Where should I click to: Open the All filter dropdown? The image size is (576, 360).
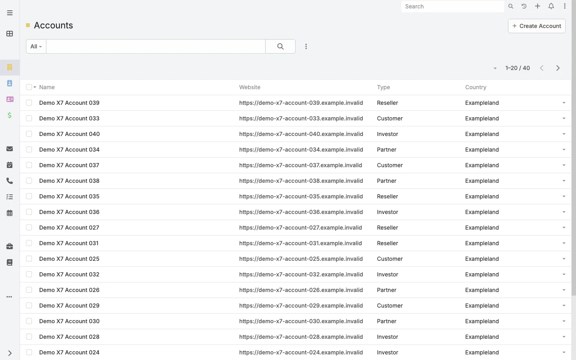pos(36,46)
